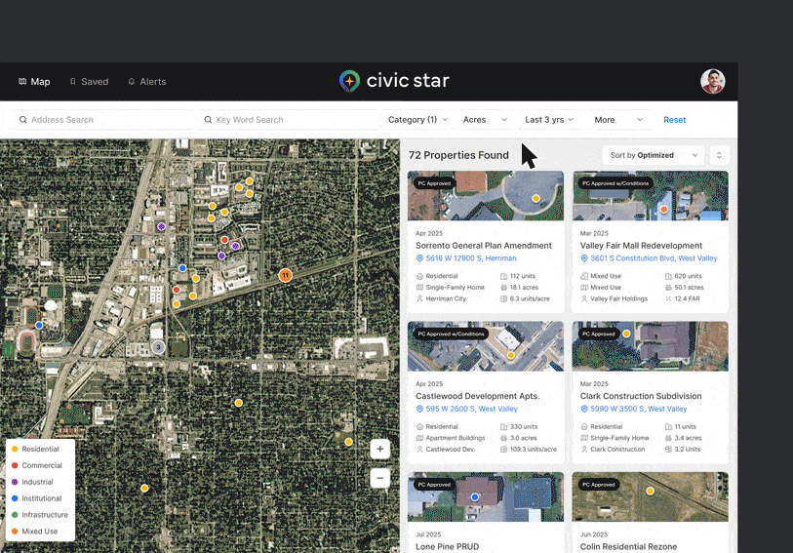The height and width of the screenshot is (553, 793).
Task: Click the PC Approved badge on Lone Pine card
Action: [x=434, y=485]
